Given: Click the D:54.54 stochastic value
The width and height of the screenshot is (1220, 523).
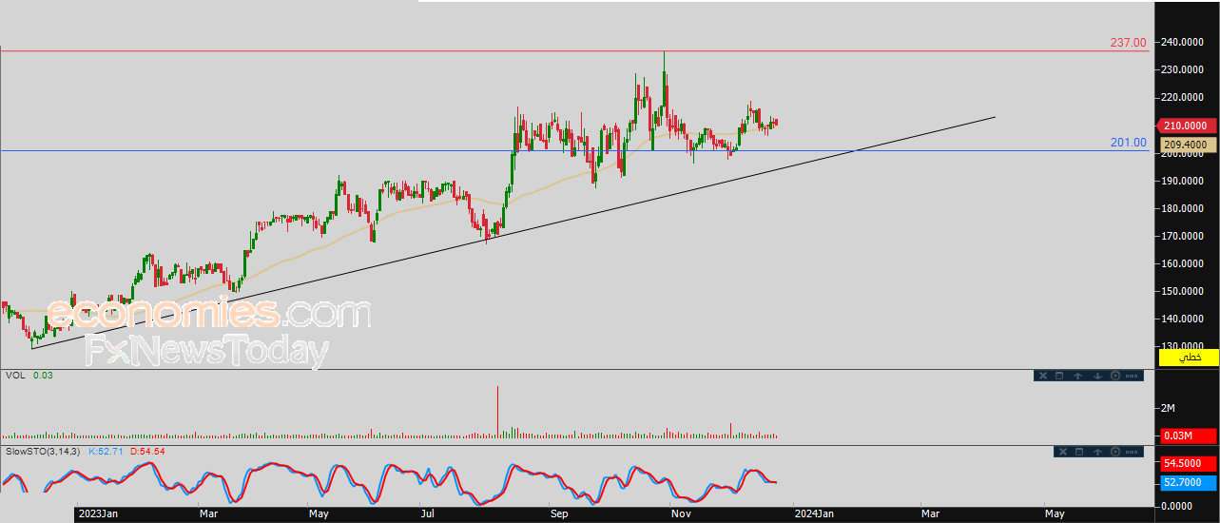Looking at the screenshot, I should click(x=147, y=451).
